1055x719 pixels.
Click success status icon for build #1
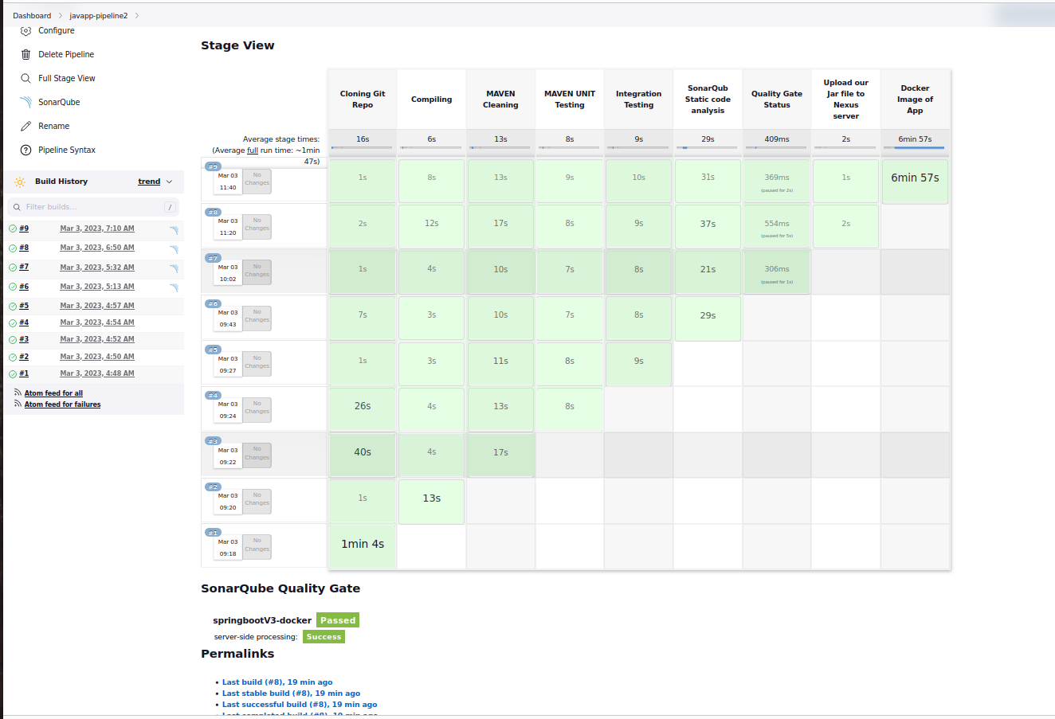point(13,373)
